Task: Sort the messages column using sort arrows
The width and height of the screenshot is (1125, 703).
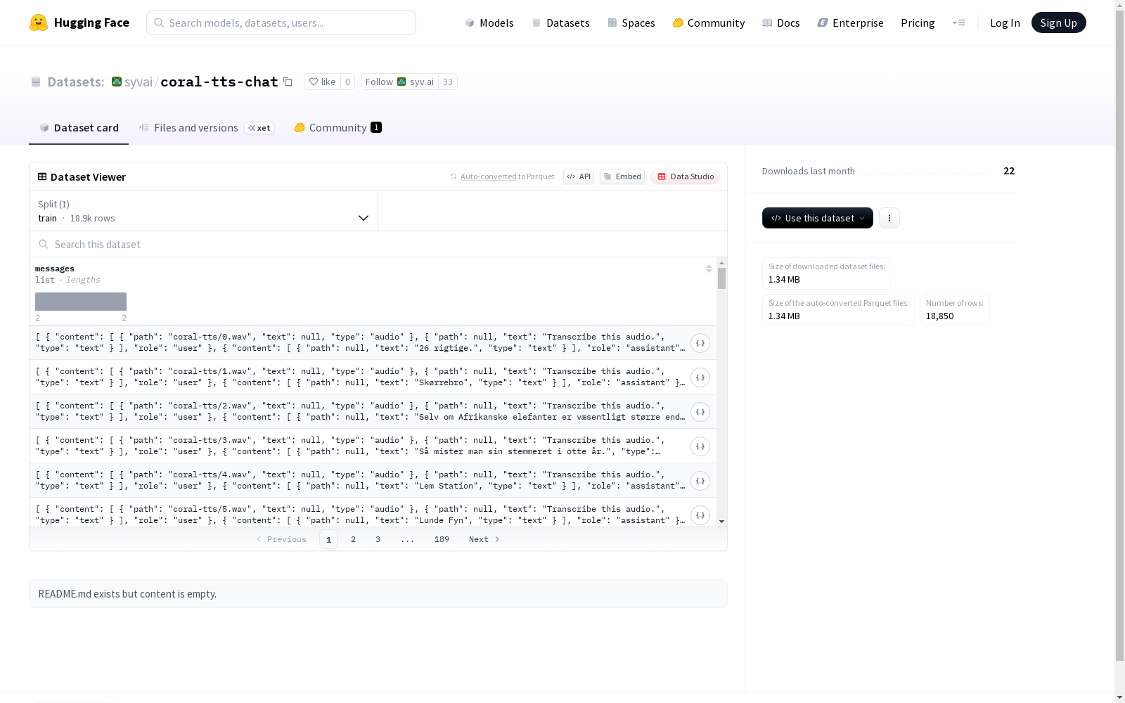Action: click(709, 269)
